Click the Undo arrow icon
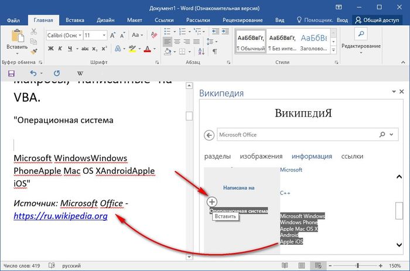Viewport: 410px width, 271px height. click(x=33, y=73)
